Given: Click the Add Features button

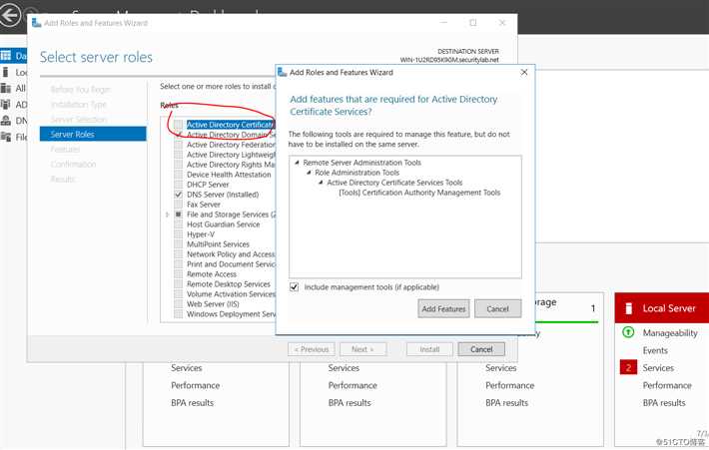Looking at the screenshot, I should coord(443,309).
